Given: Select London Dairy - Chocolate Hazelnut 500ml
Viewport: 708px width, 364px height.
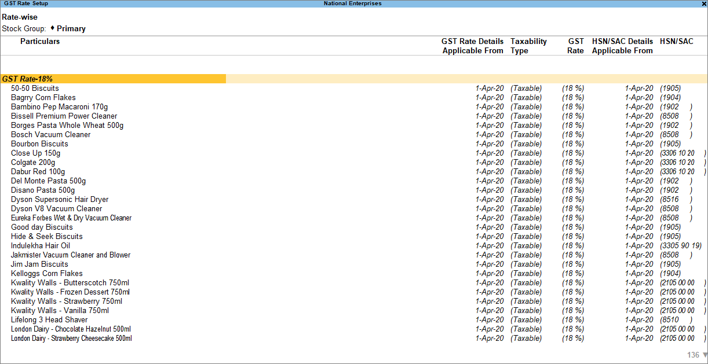Looking at the screenshot, I should click(x=71, y=329).
